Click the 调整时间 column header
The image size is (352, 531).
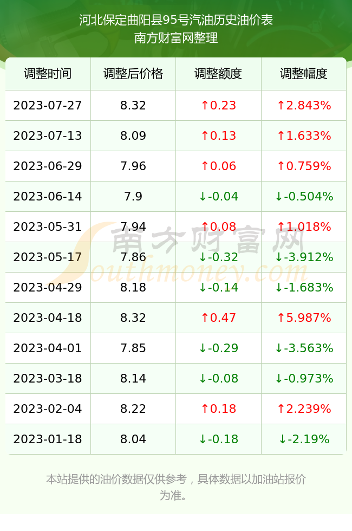48,74
